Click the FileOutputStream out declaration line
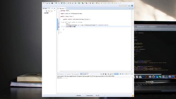 tap(87, 25)
